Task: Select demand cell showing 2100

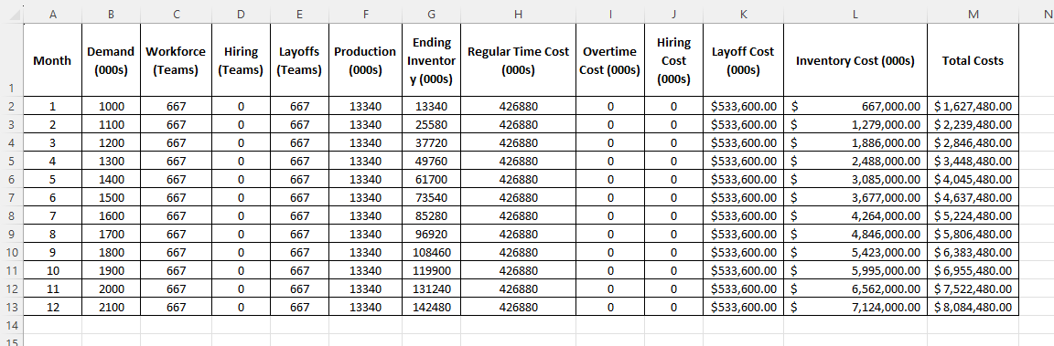Action: [x=111, y=307]
